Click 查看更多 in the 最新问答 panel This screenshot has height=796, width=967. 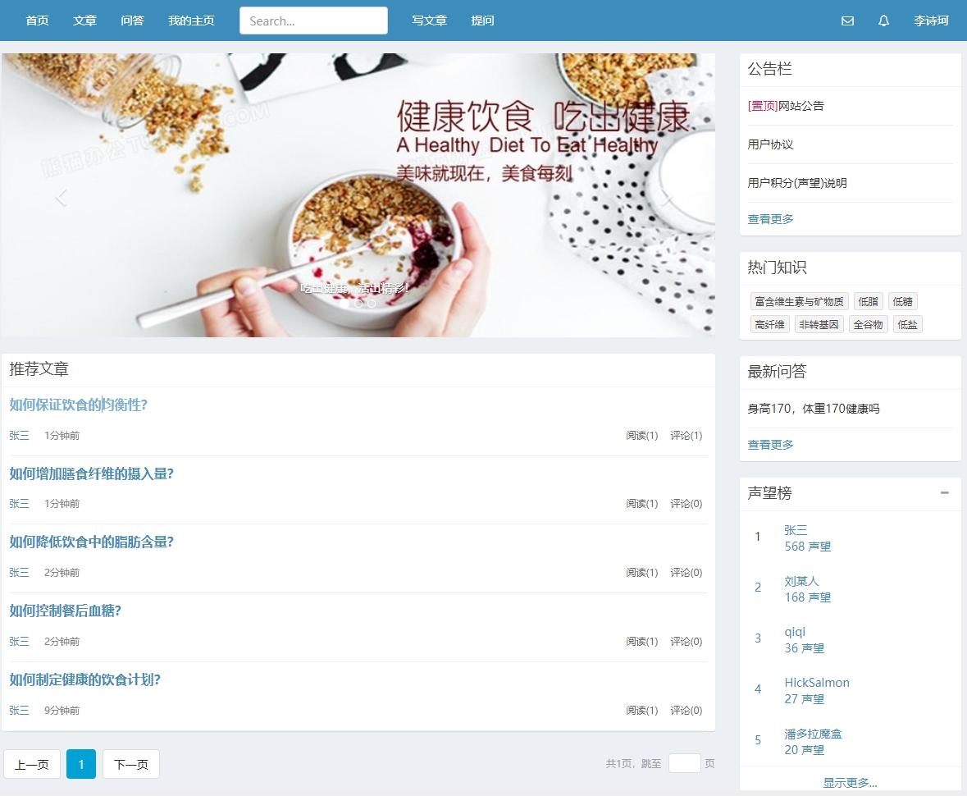click(770, 445)
